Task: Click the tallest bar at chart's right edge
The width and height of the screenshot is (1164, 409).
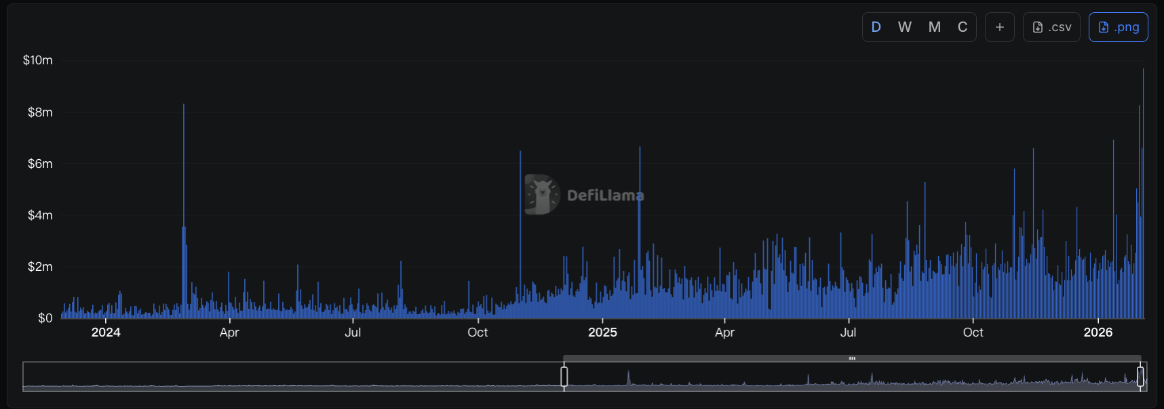Action: click(x=1143, y=169)
